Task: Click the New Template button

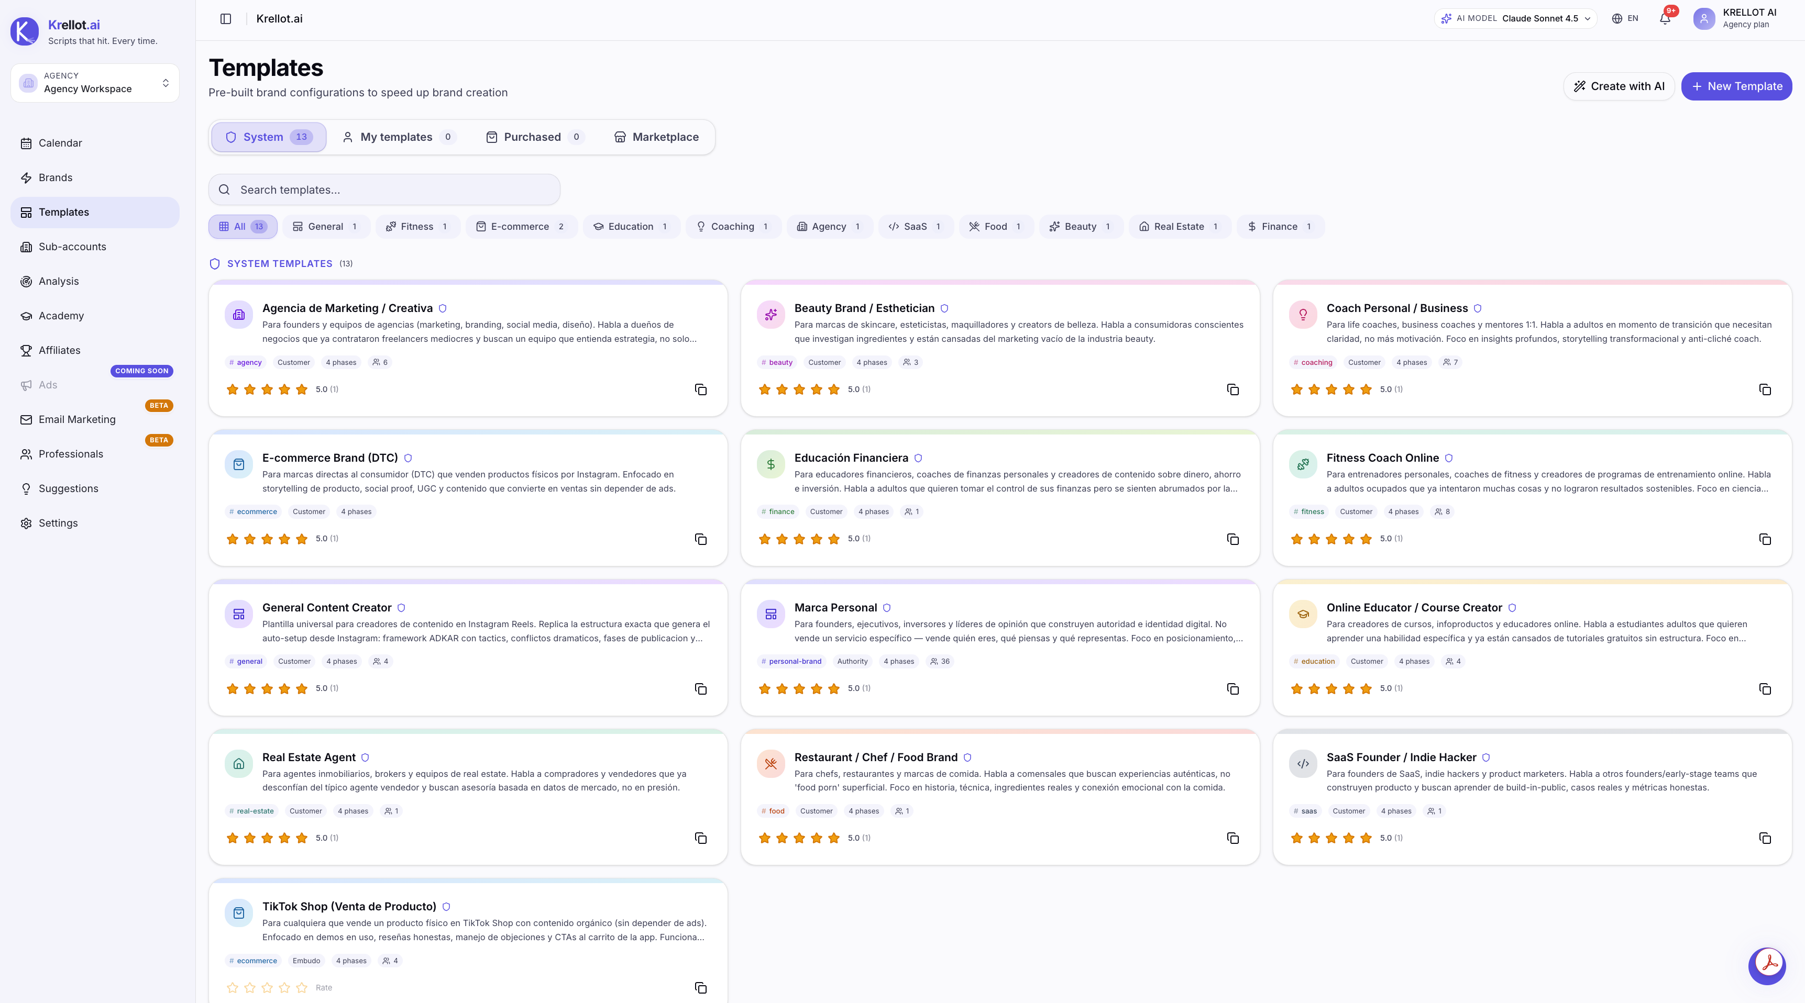Action: [x=1736, y=86]
